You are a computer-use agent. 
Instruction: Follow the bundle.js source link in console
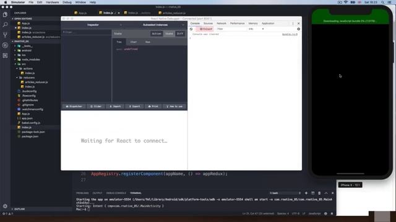pyautogui.click(x=290, y=35)
